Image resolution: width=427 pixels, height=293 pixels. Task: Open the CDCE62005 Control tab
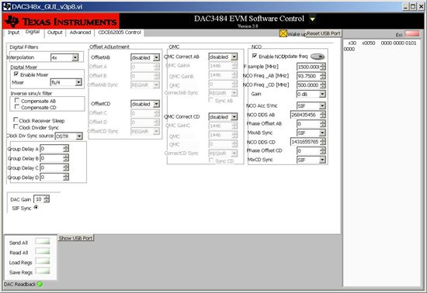click(x=120, y=33)
